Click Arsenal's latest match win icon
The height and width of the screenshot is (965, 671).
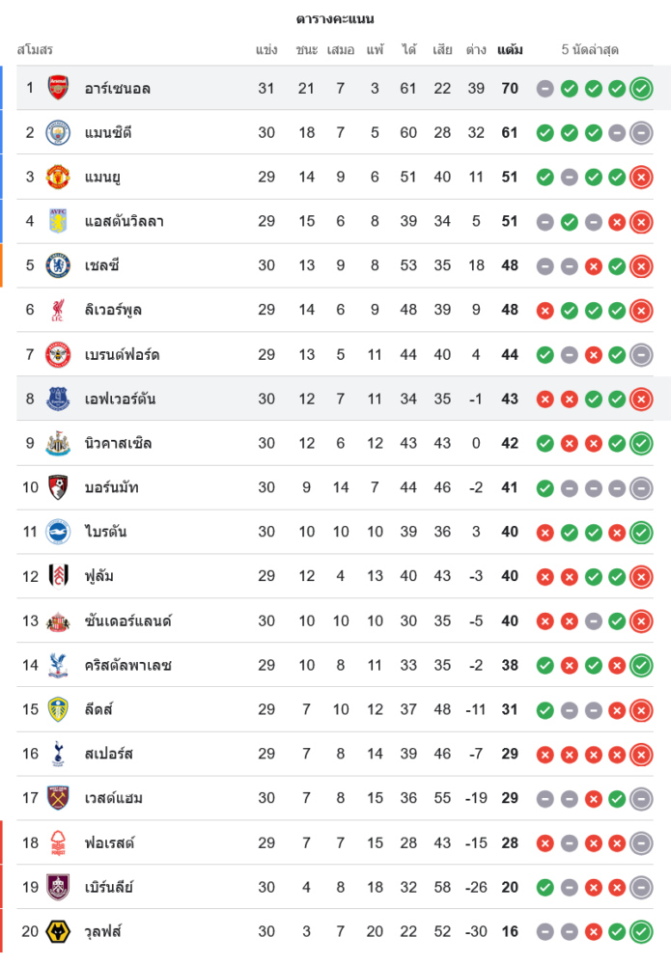coord(641,89)
